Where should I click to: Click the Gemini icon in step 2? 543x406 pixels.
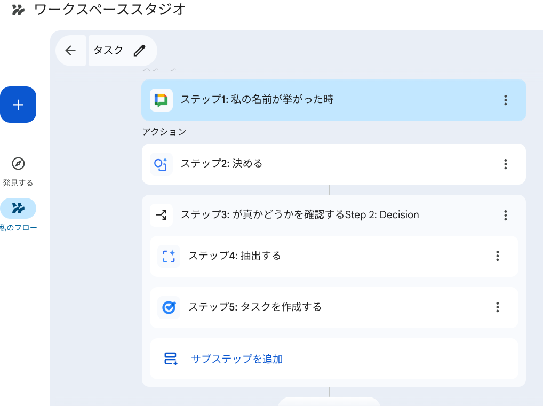click(161, 164)
